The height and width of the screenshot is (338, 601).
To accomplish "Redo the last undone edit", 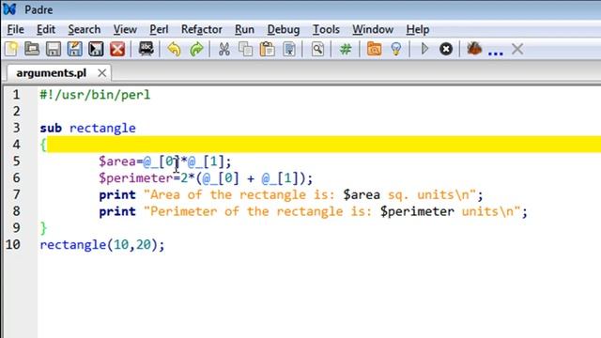I will (x=196, y=49).
